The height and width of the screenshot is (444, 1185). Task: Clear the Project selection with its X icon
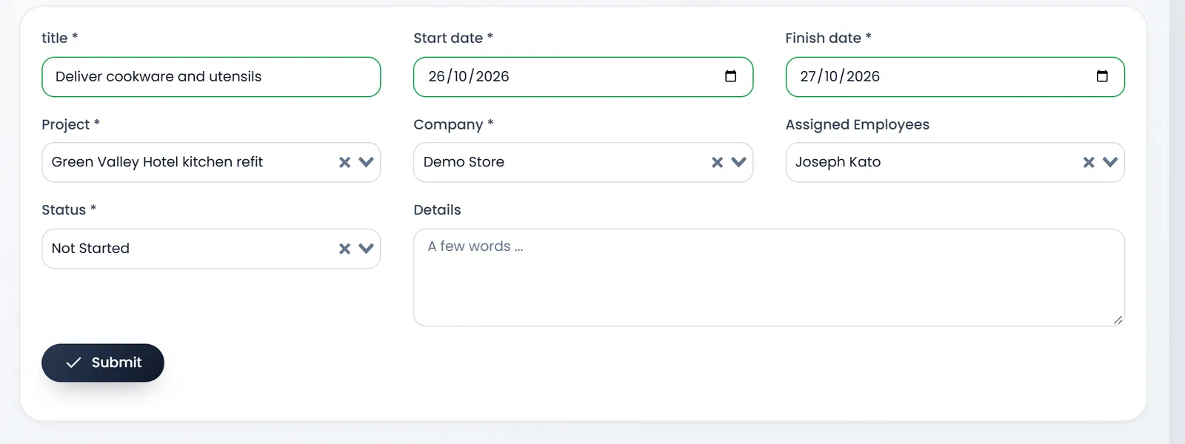(x=344, y=162)
